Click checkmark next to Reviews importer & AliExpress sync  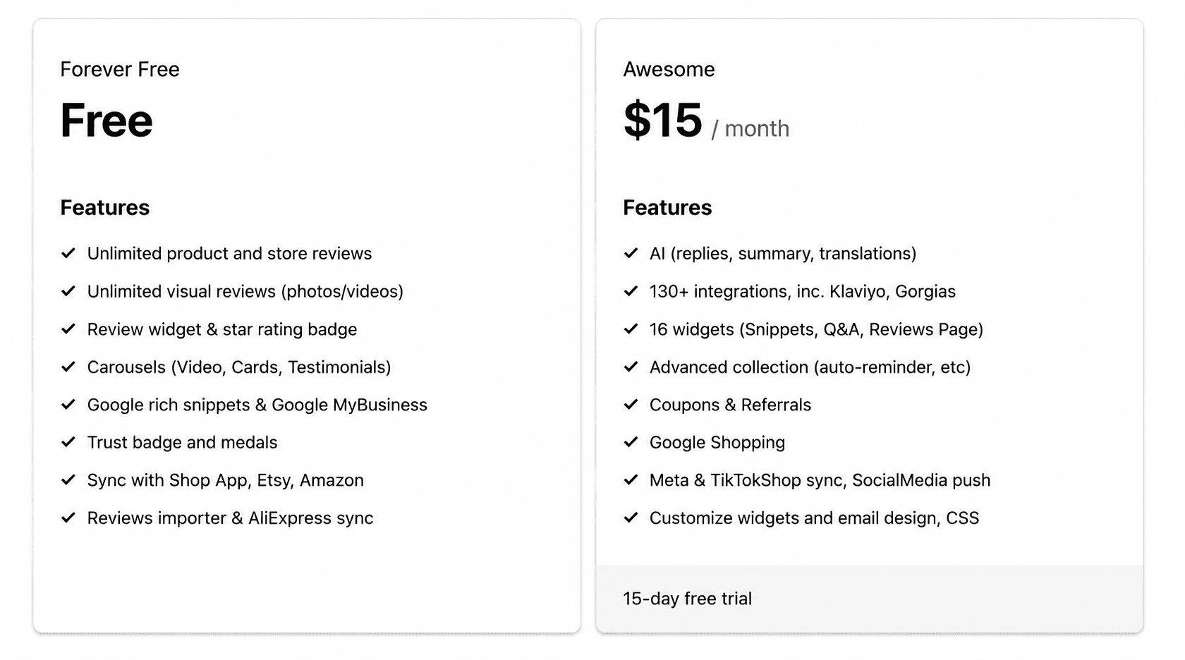pyautogui.click(x=68, y=518)
